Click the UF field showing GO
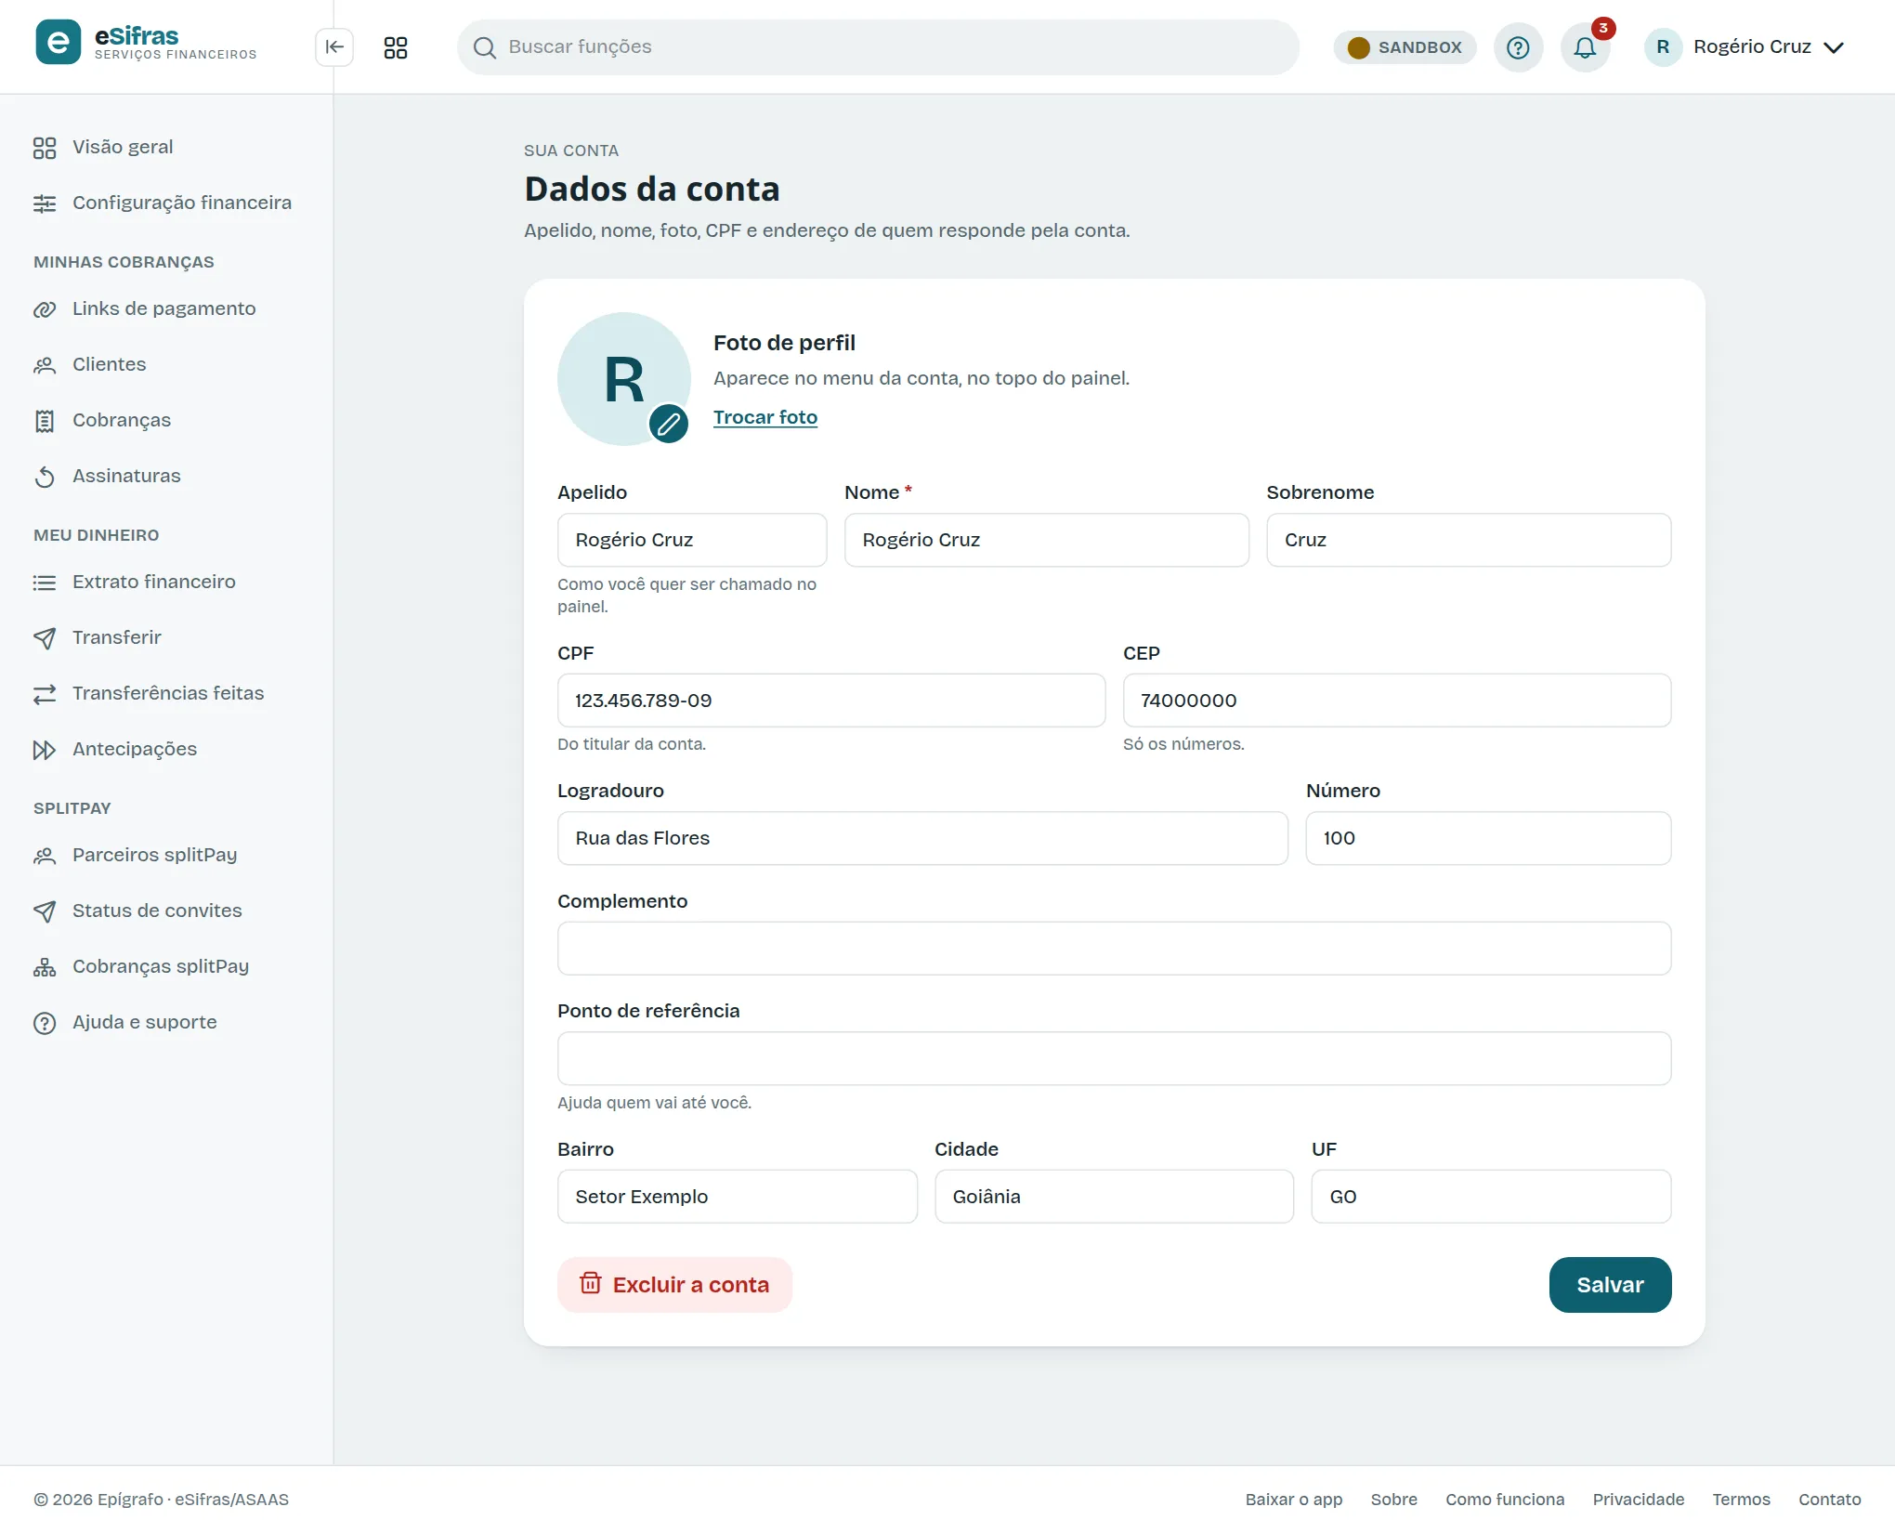 pyautogui.click(x=1491, y=1197)
